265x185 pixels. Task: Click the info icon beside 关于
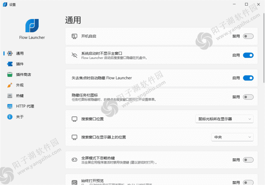coord(10,117)
